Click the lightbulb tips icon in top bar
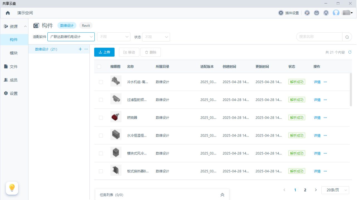The height and width of the screenshot is (200, 357). coord(326,13)
